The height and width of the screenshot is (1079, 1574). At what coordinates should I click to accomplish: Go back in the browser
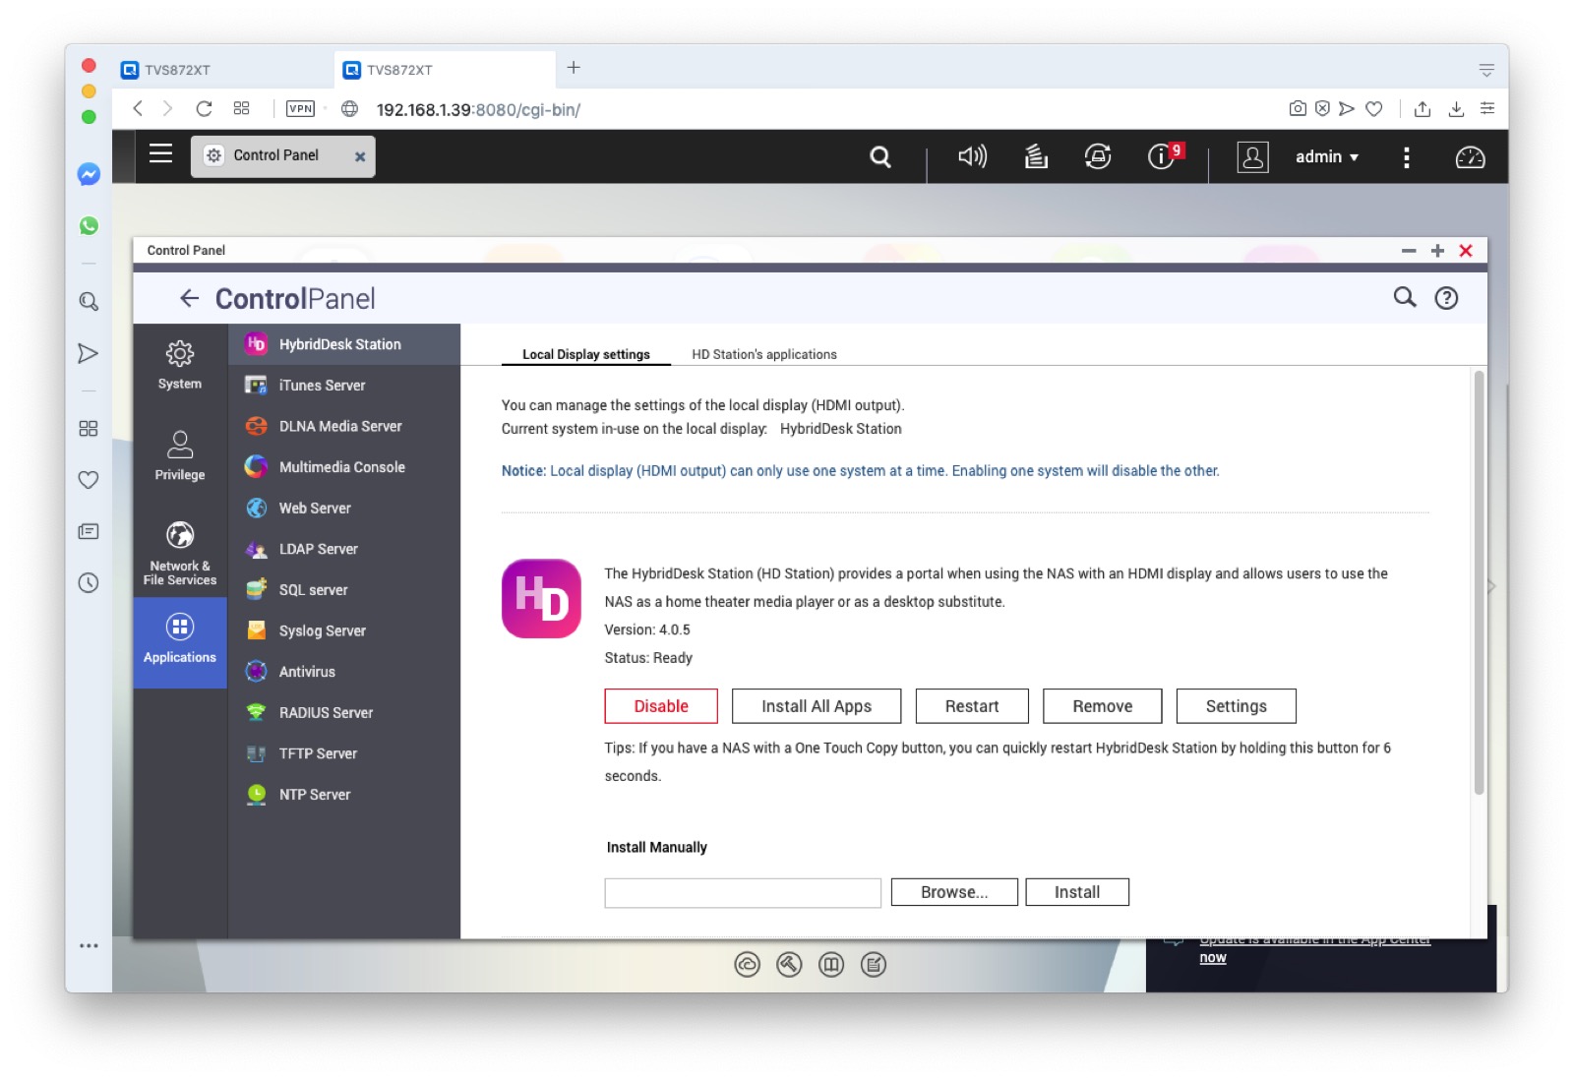pos(138,108)
